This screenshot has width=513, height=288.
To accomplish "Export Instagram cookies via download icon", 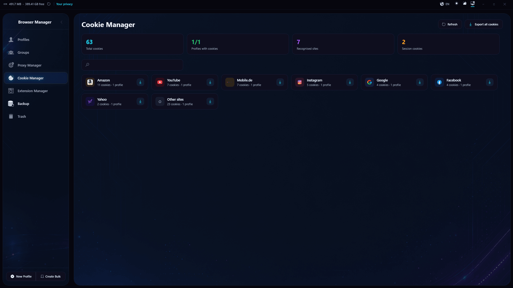I will coord(350,82).
